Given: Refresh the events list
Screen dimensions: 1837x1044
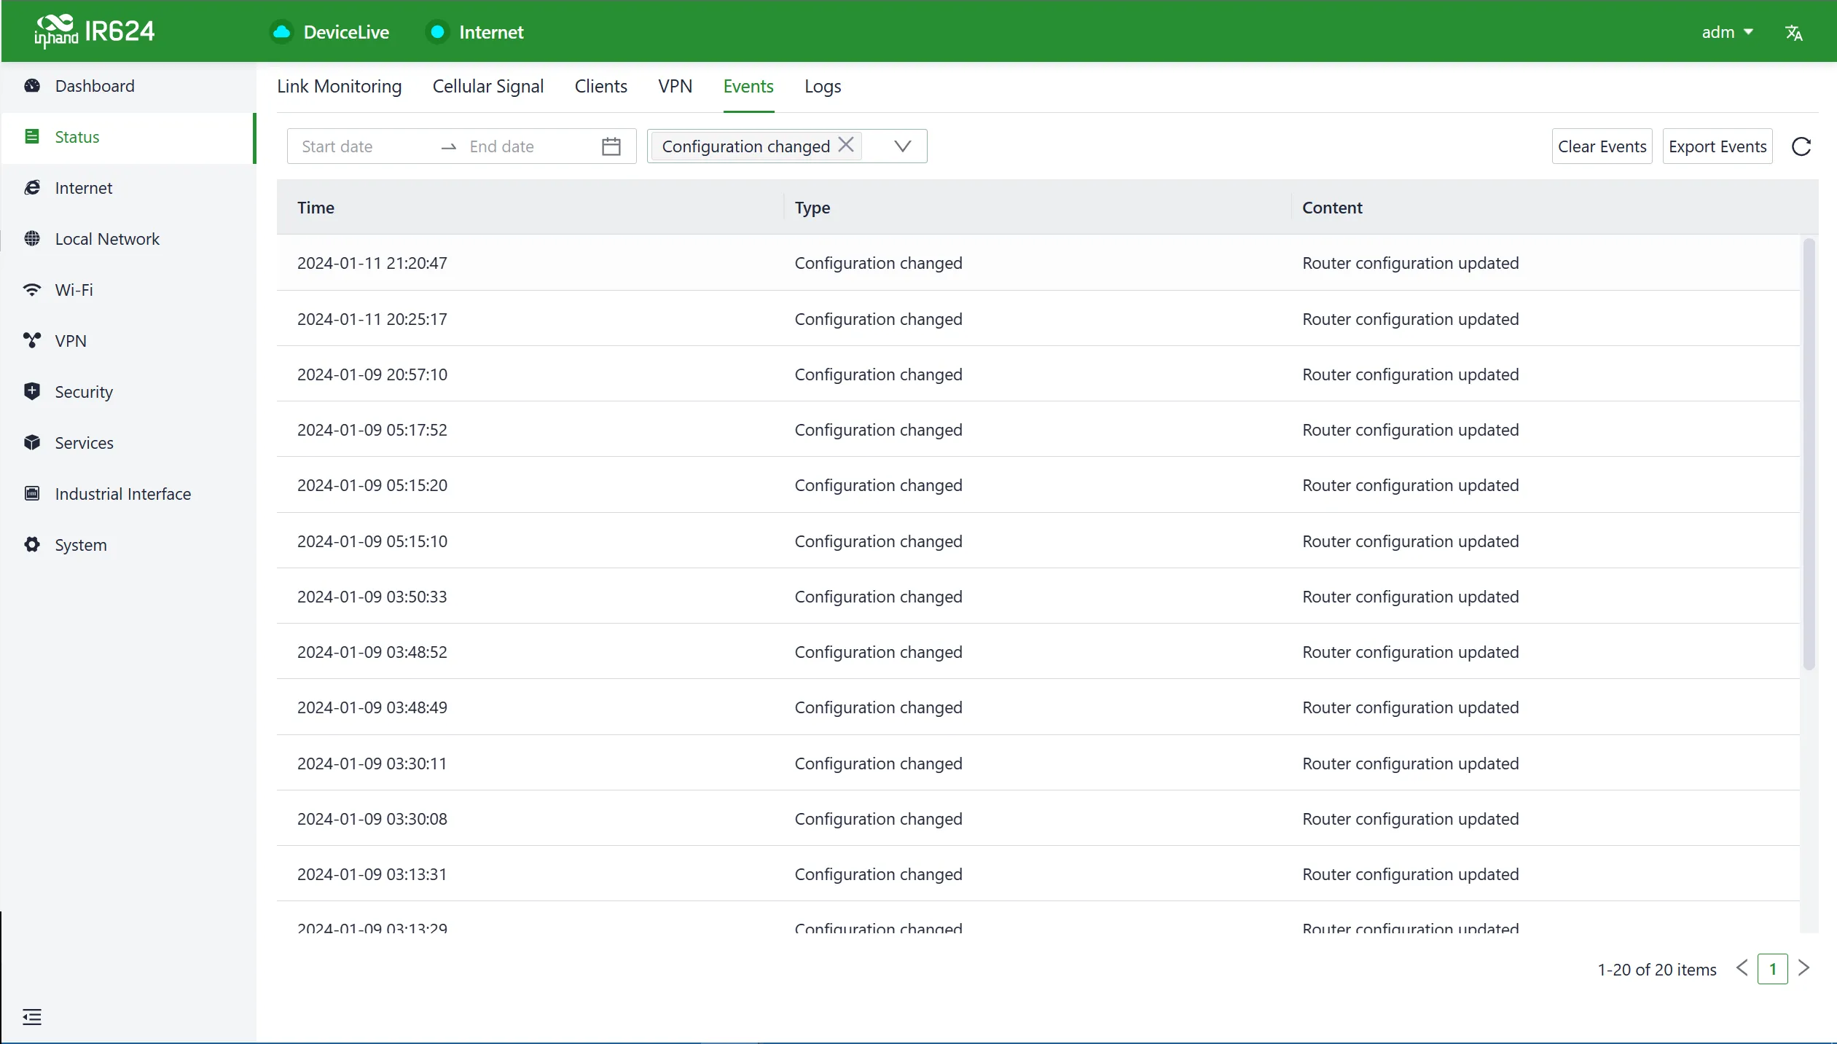Looking at the screenshot, I should click(x=1801, y=146).
